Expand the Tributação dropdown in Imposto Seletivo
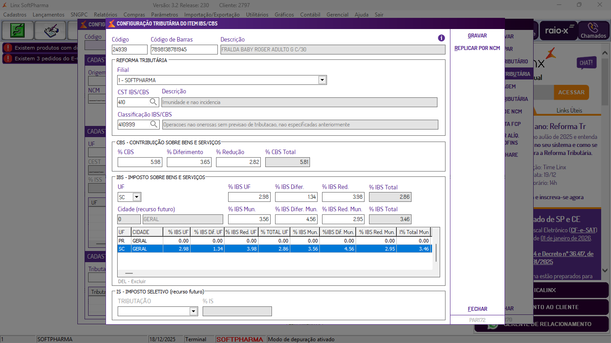Viewport: 611px width, 343px height. [193, 311]
